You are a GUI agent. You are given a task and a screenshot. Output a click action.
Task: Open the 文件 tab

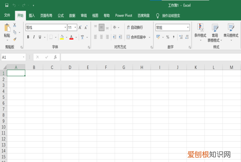point(7,15)
